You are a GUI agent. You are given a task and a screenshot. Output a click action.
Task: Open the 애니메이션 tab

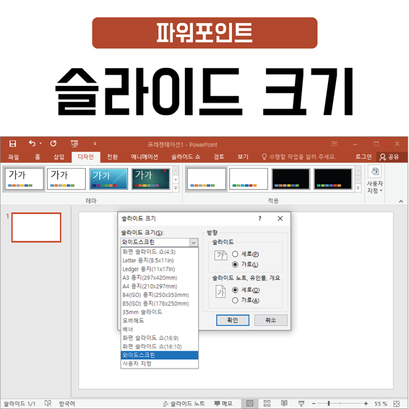coord(144,157)
